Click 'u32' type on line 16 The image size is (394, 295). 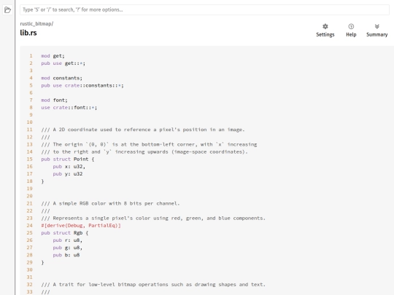point(78,167)
